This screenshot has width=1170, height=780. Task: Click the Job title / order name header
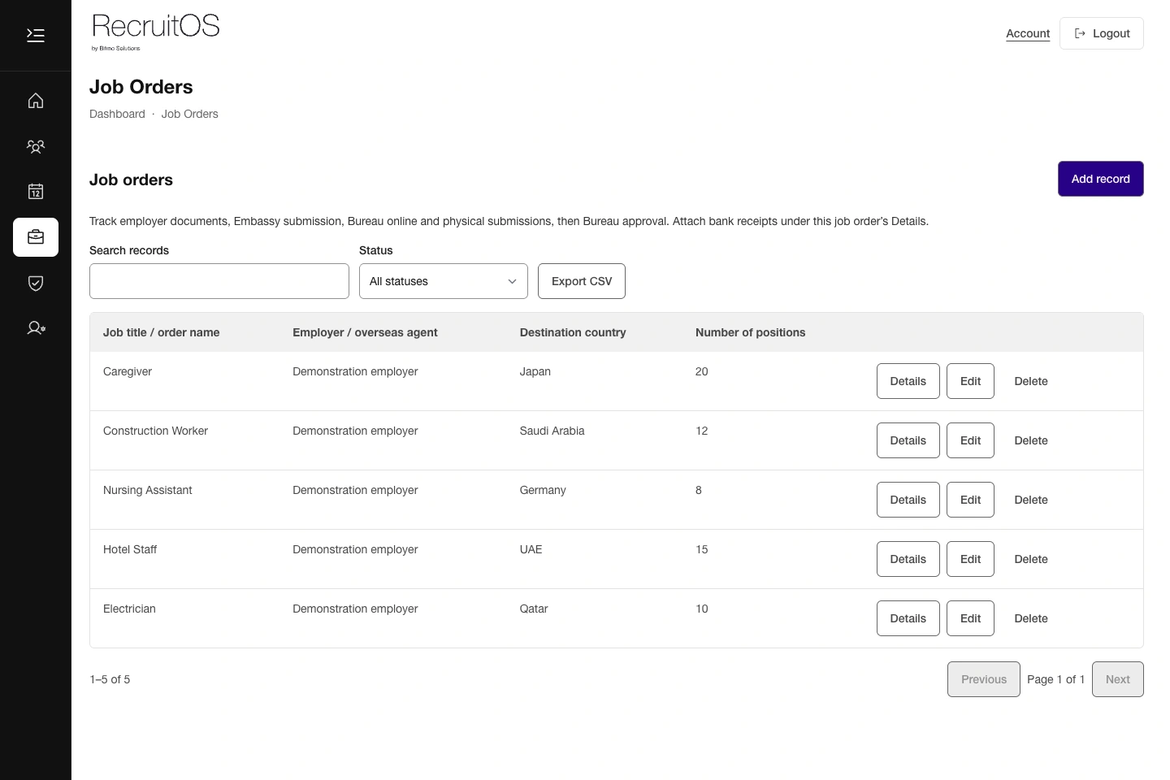[161, 332]
